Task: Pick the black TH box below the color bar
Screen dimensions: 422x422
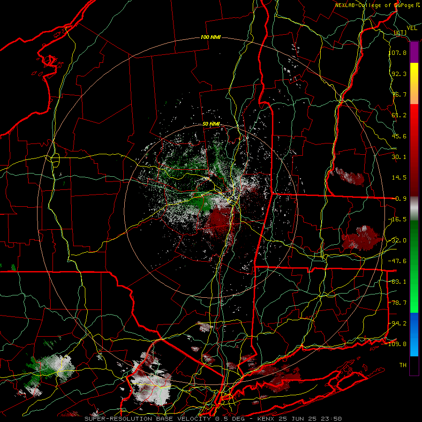Action: (414, 365)
